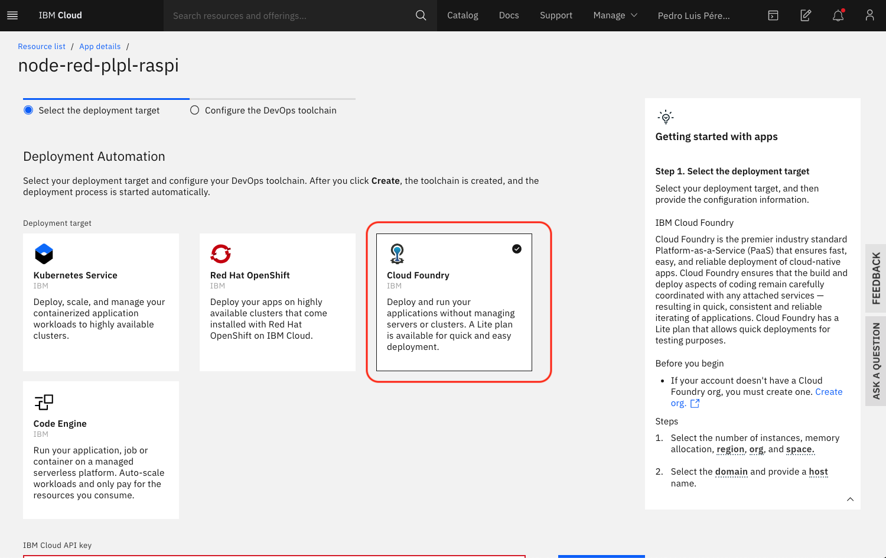Viewport: 886px width, 558px height.
Task: Go to IBM Cloud home
Action: tap(60, 15)
